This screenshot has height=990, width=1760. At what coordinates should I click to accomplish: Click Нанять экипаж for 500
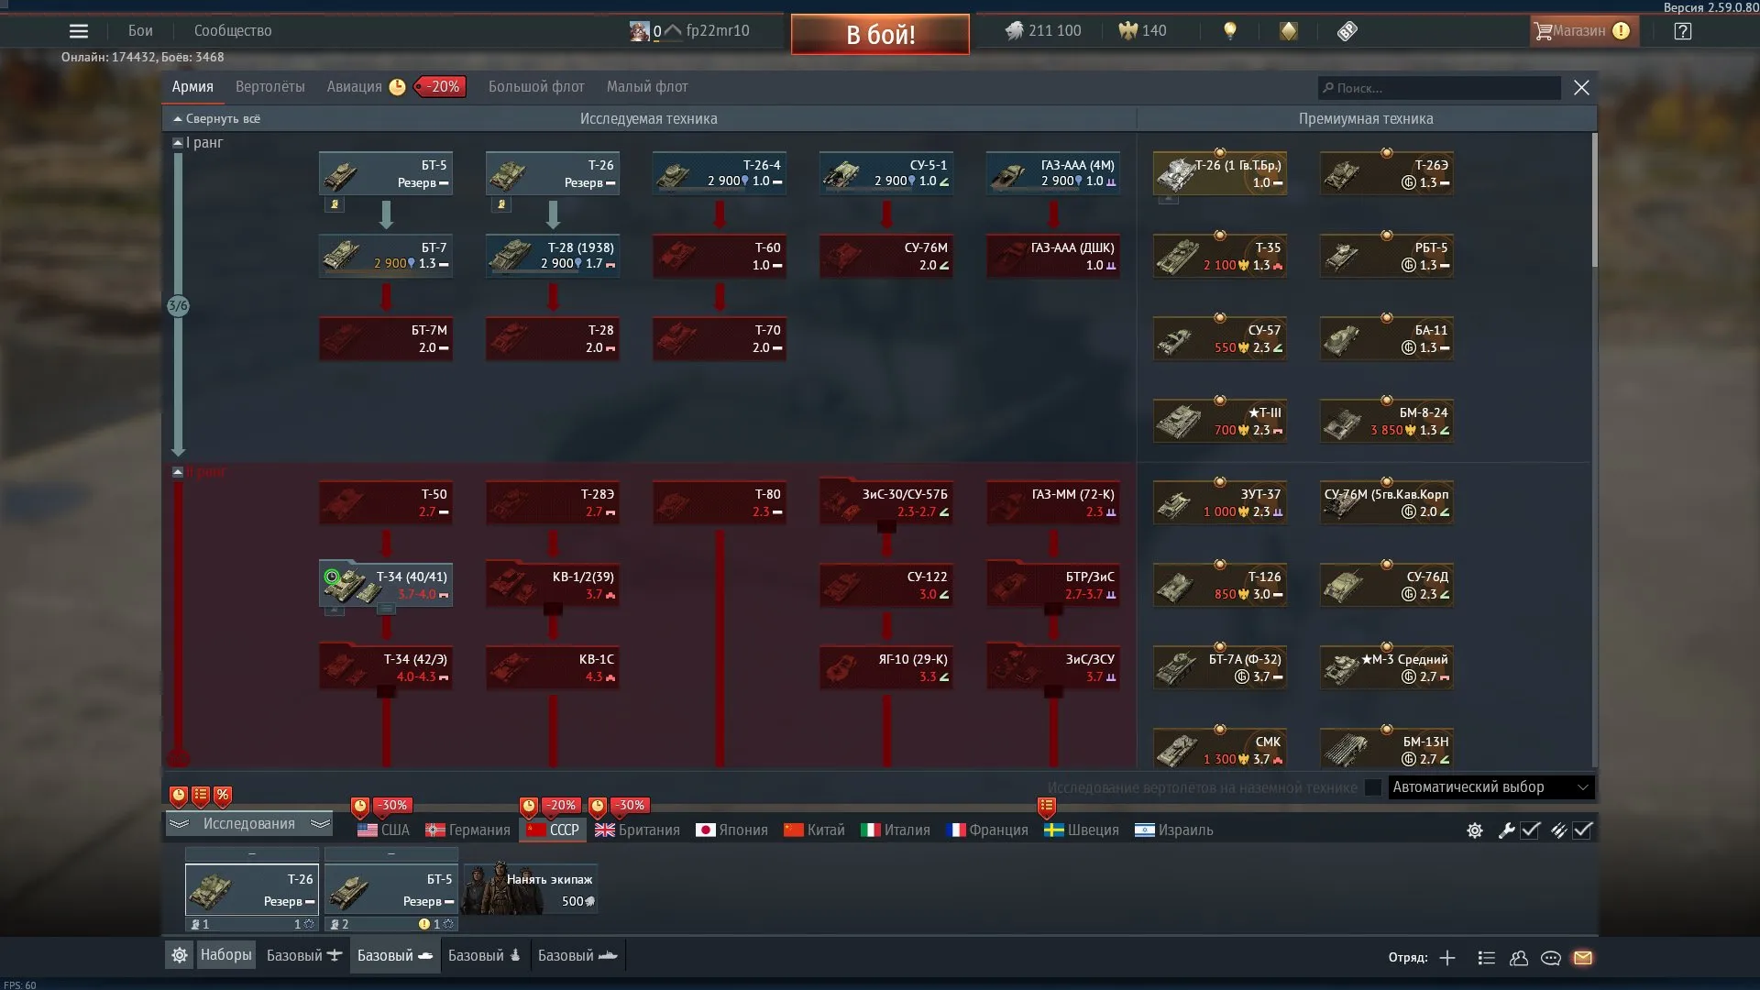click(x=531, y=889)
